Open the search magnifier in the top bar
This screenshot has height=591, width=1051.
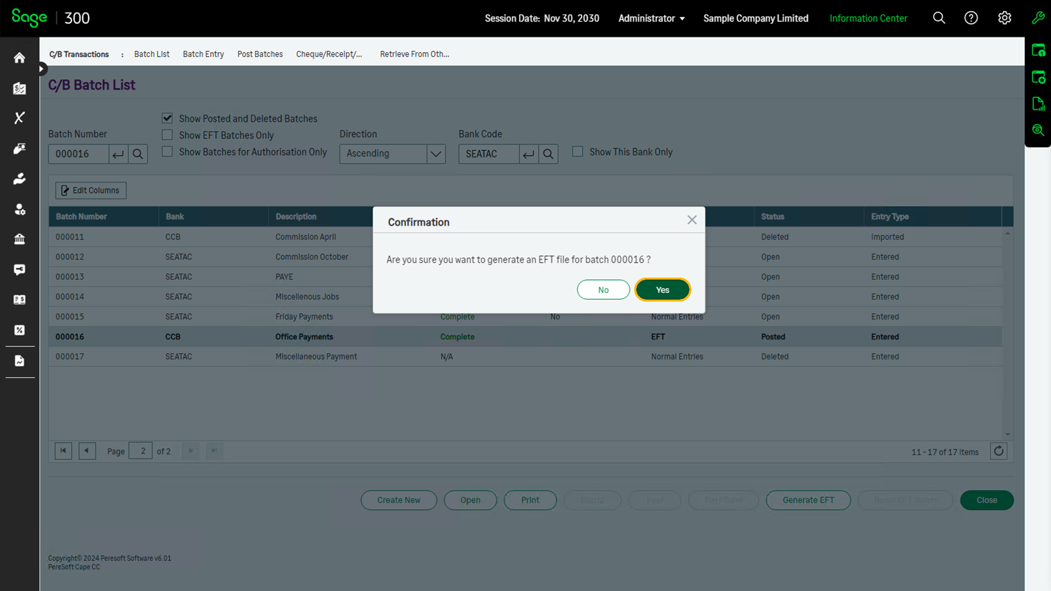[x=939, y=18]
